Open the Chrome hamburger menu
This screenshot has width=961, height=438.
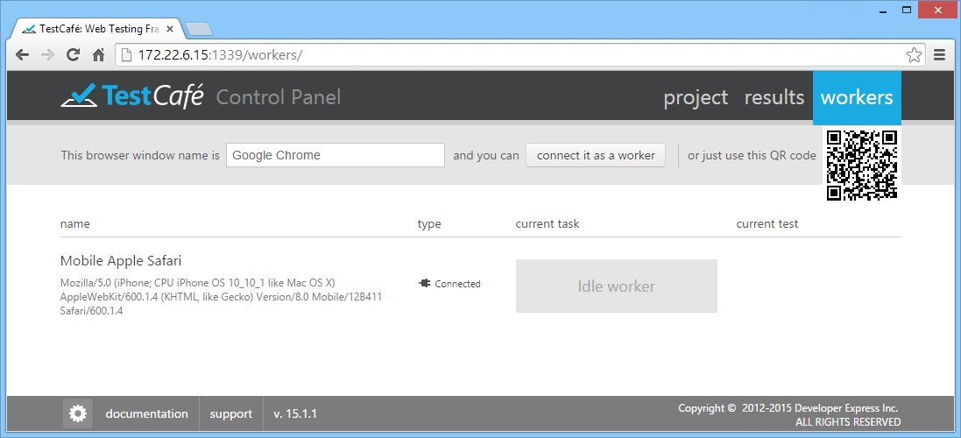939,55
